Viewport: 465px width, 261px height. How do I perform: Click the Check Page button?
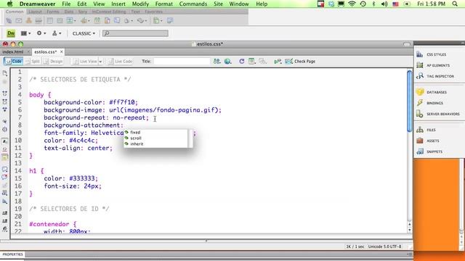click(x=300, y=61)
